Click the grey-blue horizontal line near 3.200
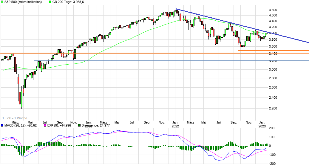The image size is (309, 166). (x=172, y=61)
